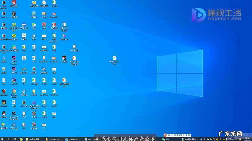The height and width of the screenshot is (141, 252).
Task: Open the Tencent QQ penguin desktop shortcut
Action: click(x=4, y=113)
